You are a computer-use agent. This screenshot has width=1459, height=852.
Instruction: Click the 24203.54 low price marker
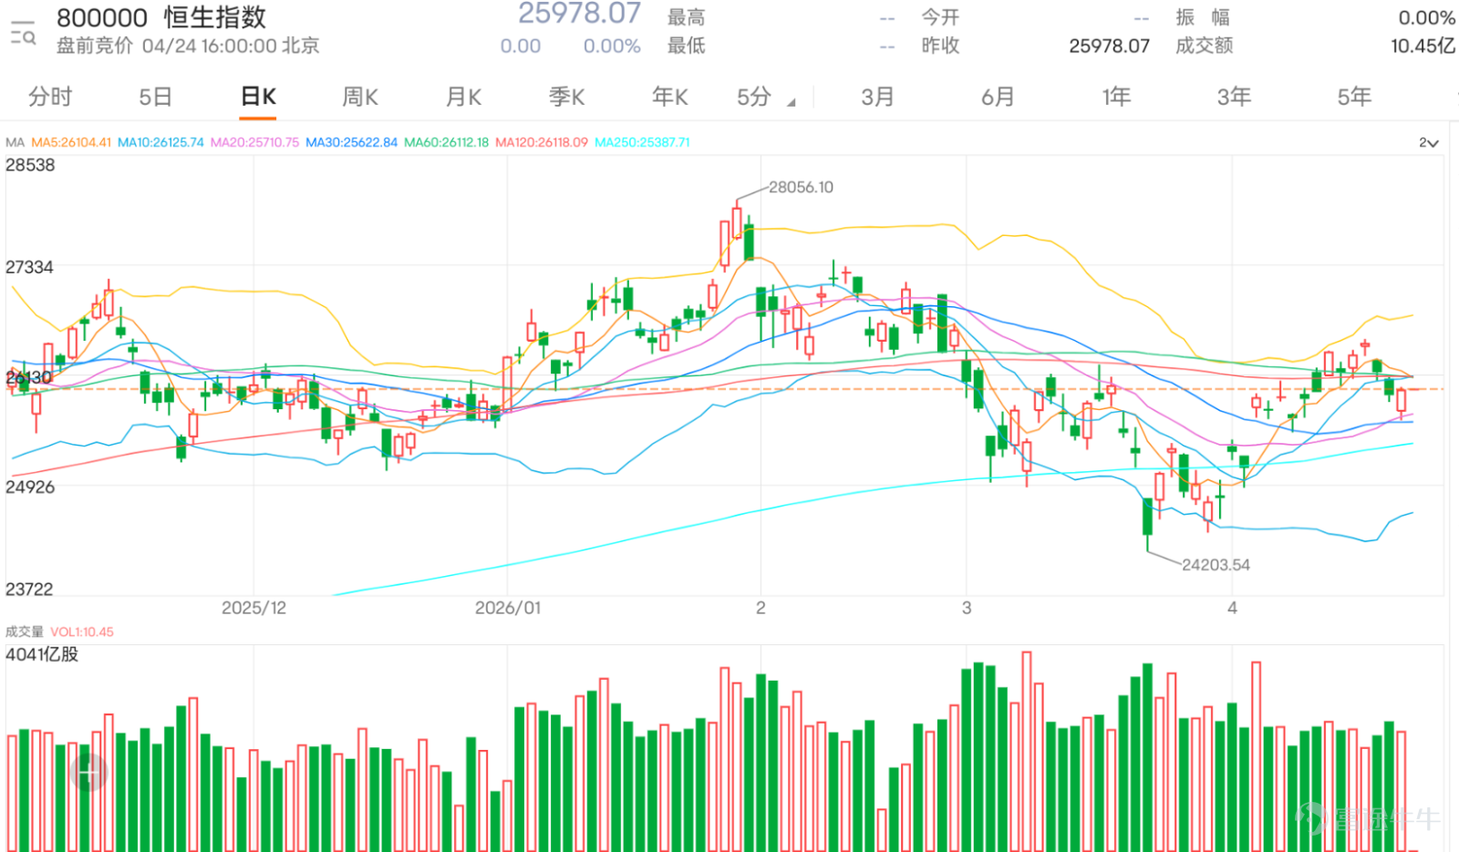click(1216, 565)
